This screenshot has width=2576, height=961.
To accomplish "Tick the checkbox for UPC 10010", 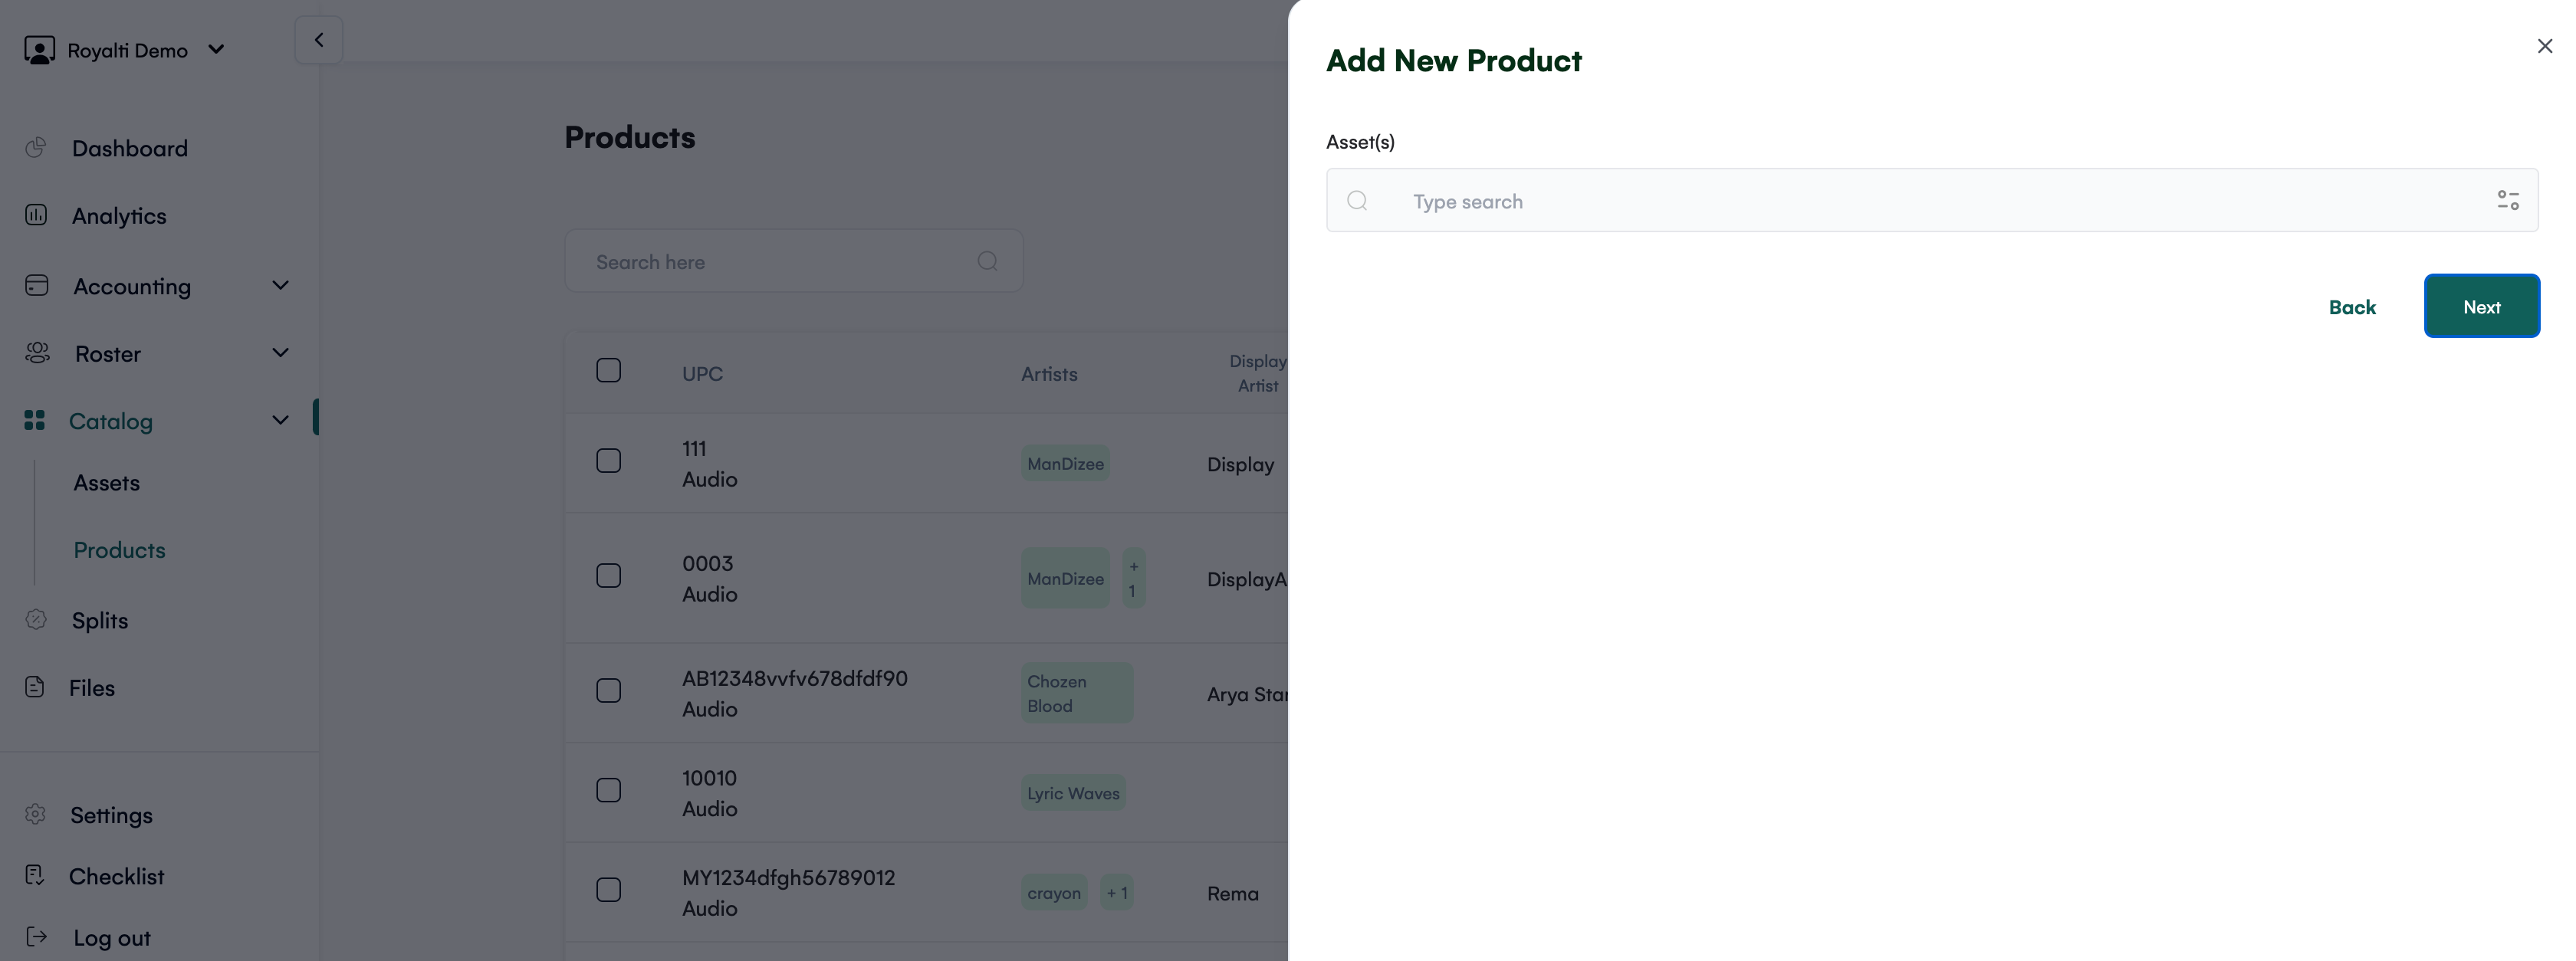I will pyautogui.click(x=609, y=790).
